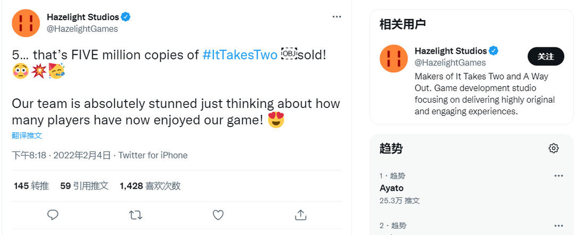
Task: Open more options for Ayato trend
Action: pyautogui.click(x=559, y=176)
